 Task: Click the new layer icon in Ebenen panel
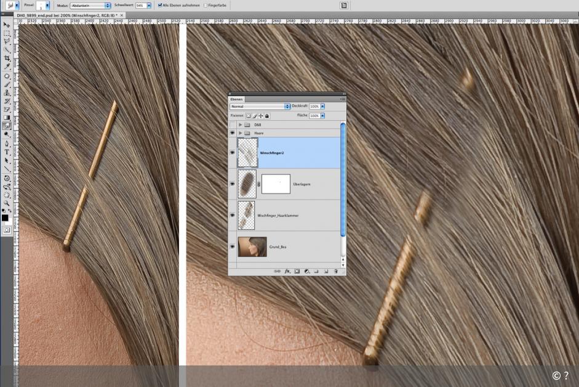point(325,271)
